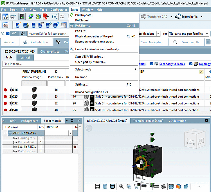The image size is (211, 192).
Task: Click the DIN 962 toolbar icon
Action: [x=62, y=17]
